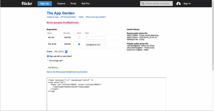Viewport: 214px width, 111px height.
Task: Select 'Do not sign call?' radio
Action: (48, 61)
